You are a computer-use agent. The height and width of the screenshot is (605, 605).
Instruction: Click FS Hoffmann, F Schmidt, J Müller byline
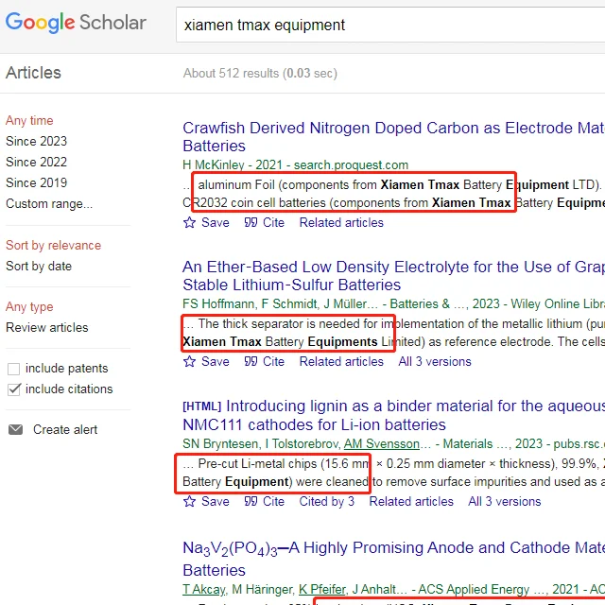[x=281, y=304]
